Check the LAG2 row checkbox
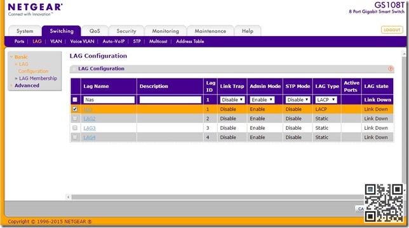This screenshot has width=409, height=228. pyautogui.click(x=75, y=118)
